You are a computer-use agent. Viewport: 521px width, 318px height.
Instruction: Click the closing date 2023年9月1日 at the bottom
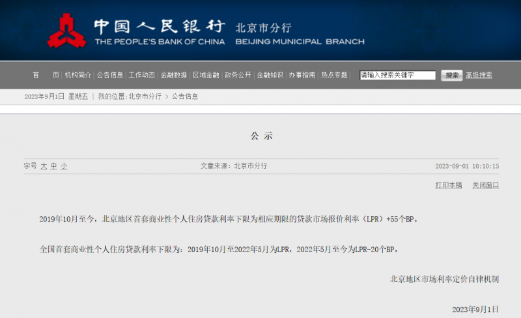(475, 310)
